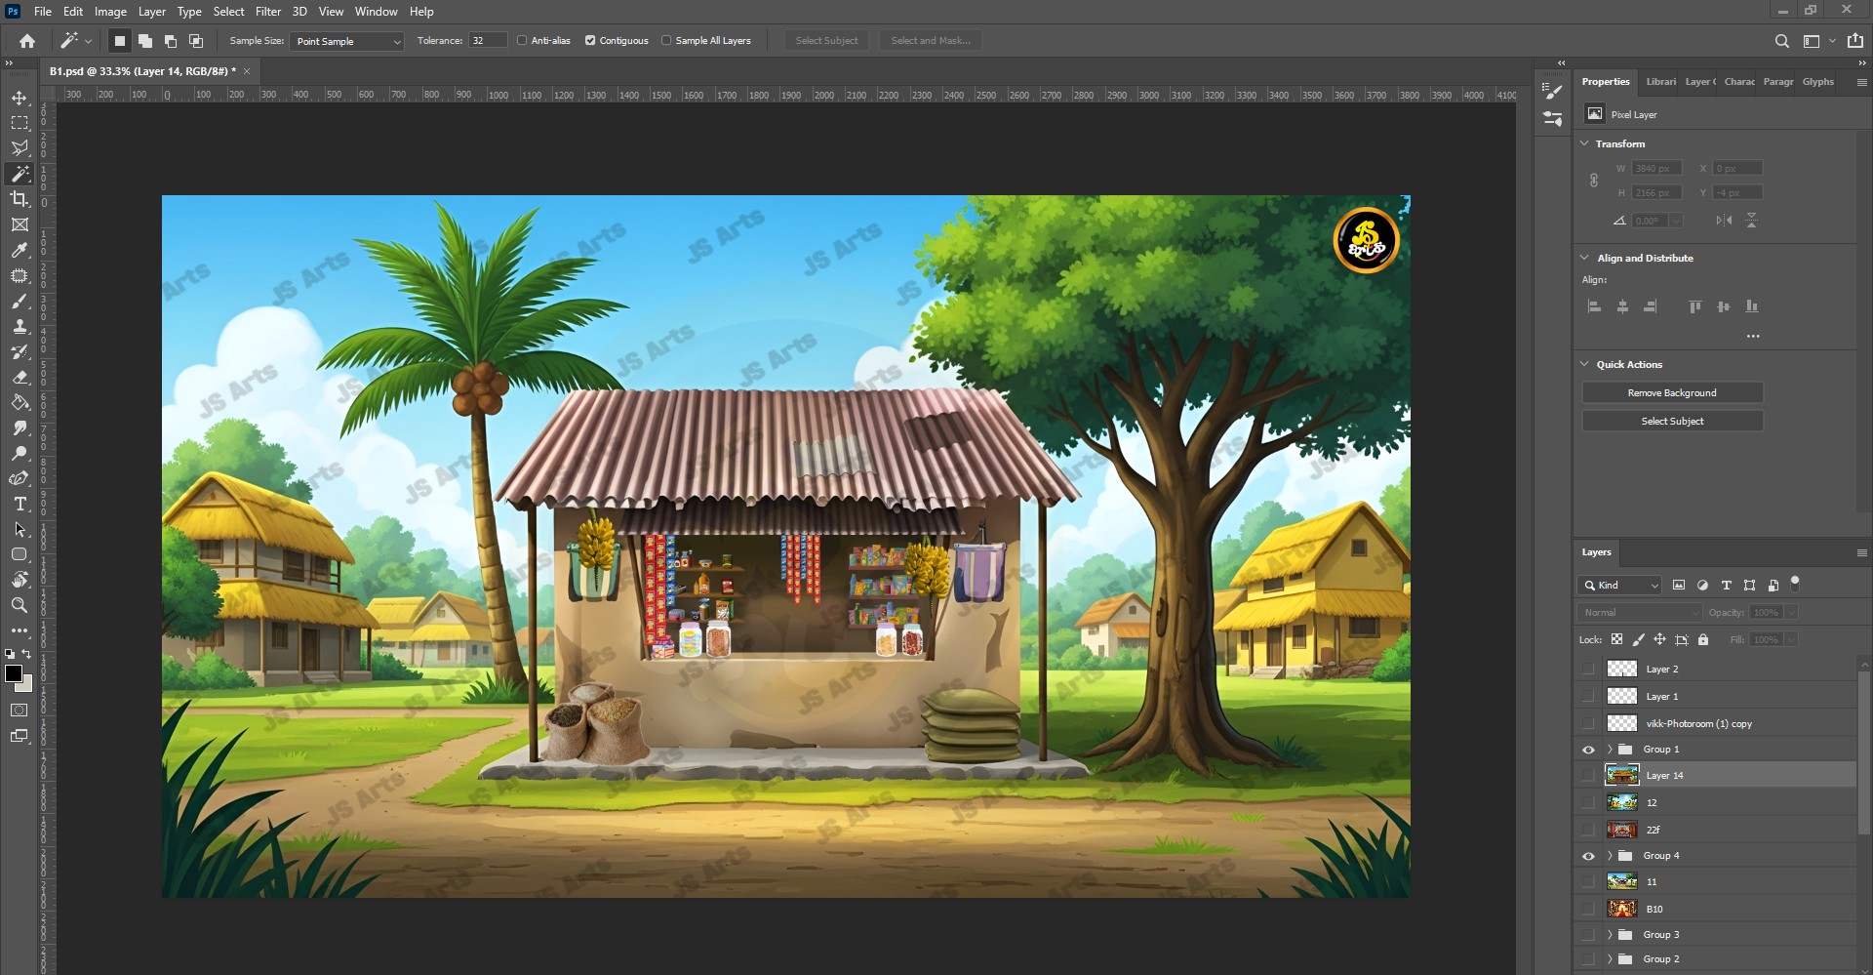This screenshot has width=1873, height=975.
Task: Select the Eraser tool
Action: click(20, 377)
